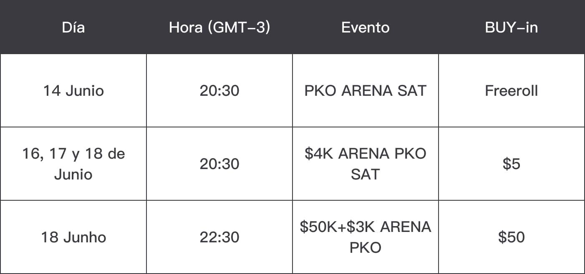Click the PKO ARENA SAT event cell
The image size is (585, 274).
click(x=366, y=91)
